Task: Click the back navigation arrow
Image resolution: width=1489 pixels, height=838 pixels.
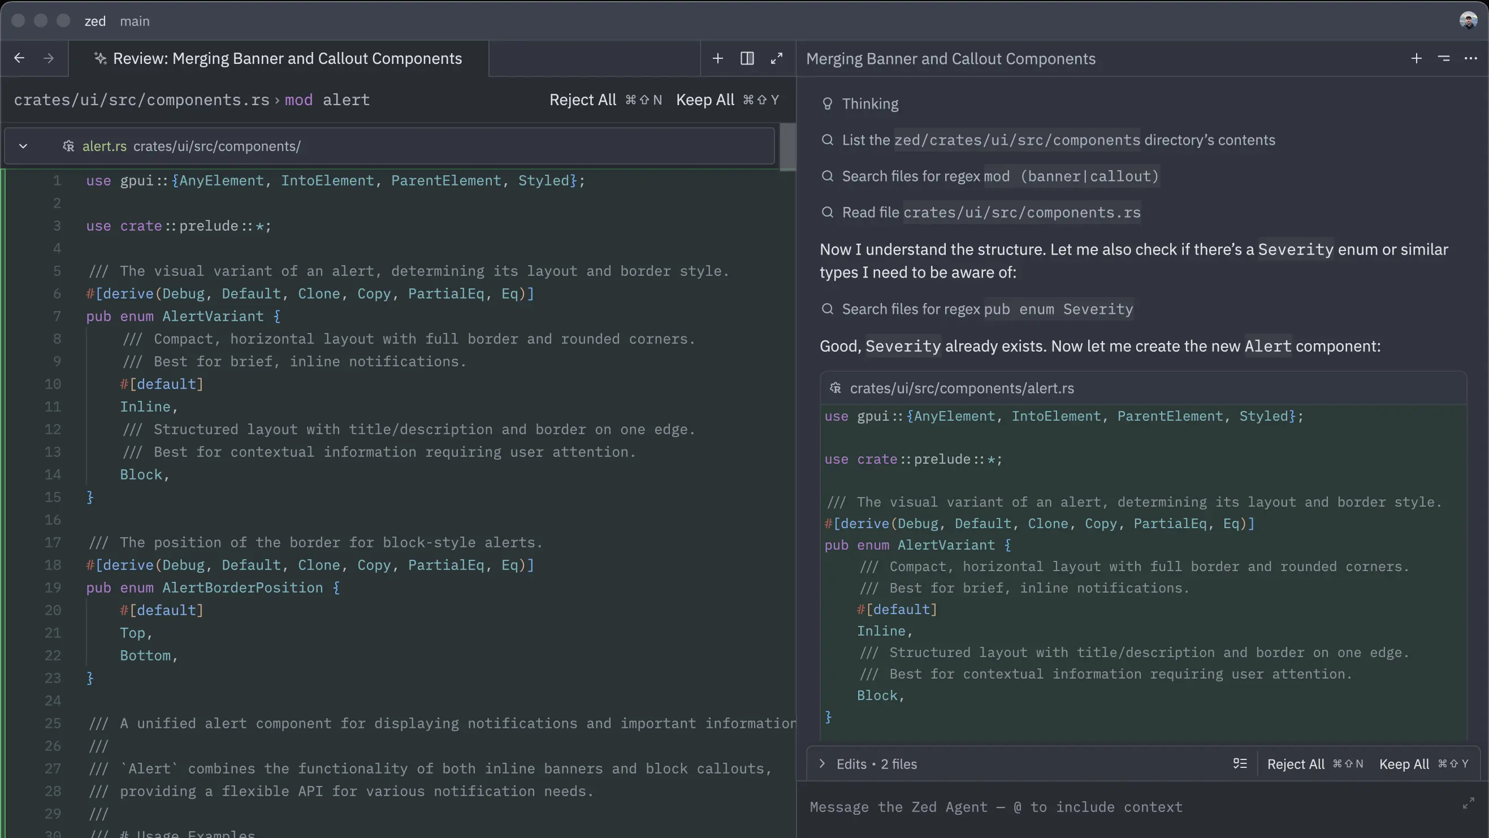Action: coord(19,58)
